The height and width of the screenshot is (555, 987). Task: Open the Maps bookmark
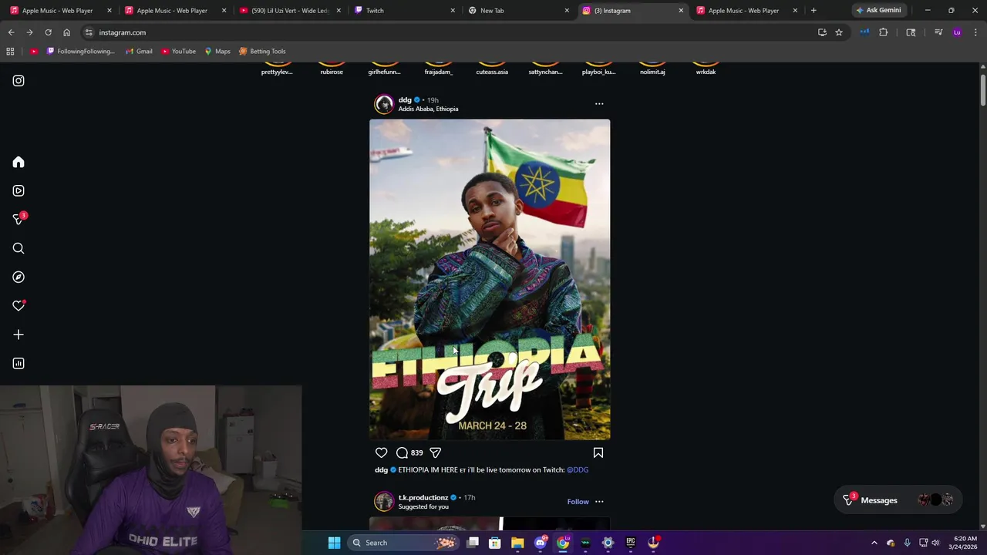click(217, 52)
